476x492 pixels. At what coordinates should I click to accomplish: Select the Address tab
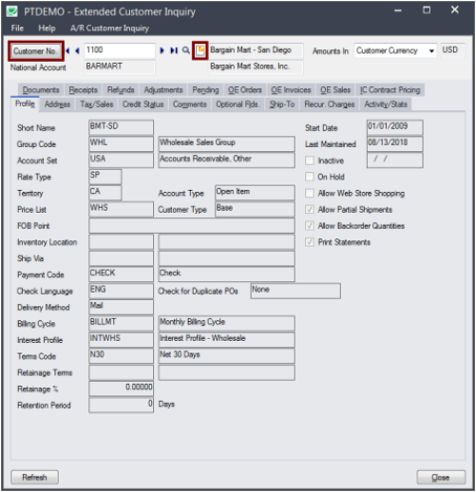tap(57, 104)
